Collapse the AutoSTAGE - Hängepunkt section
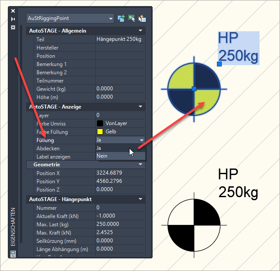Viewport: 280px width, 271px height. [140, 199]
